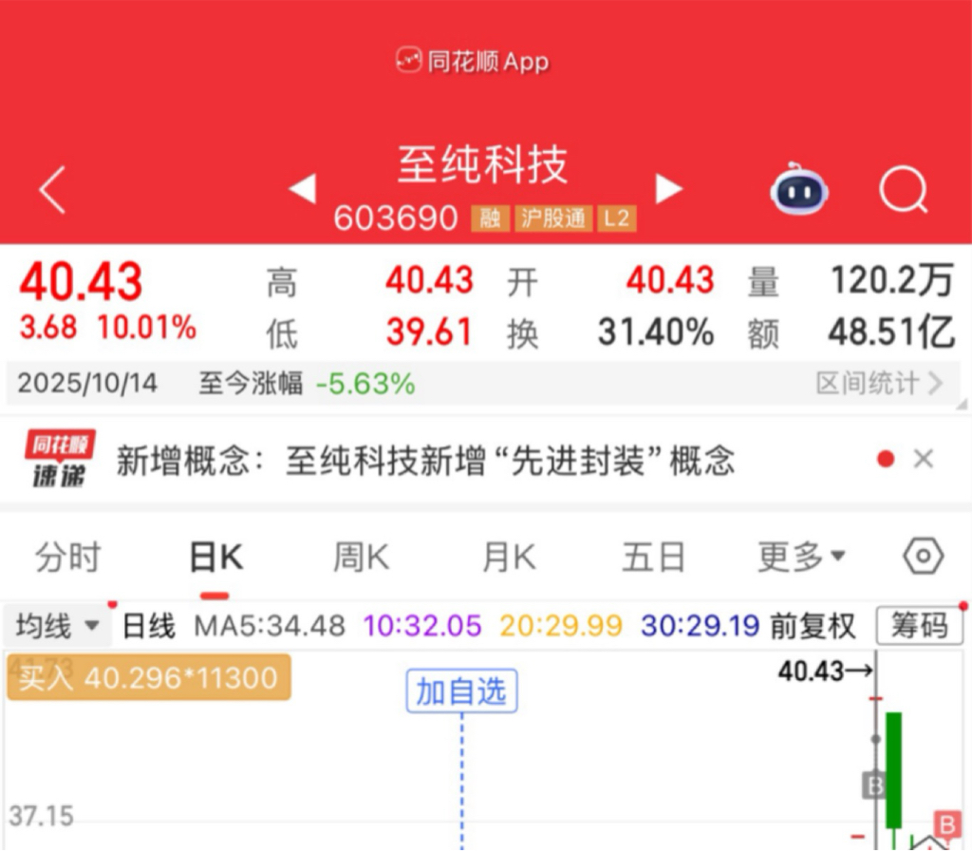
Task: Tap the gray B marker on the candlestick
Action: (873, 785)
